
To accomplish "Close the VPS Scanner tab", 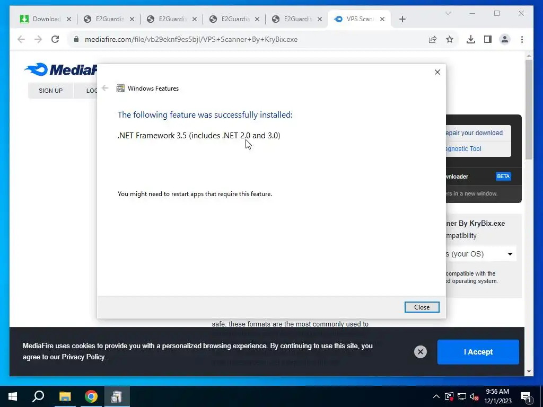I will [382, 20].
